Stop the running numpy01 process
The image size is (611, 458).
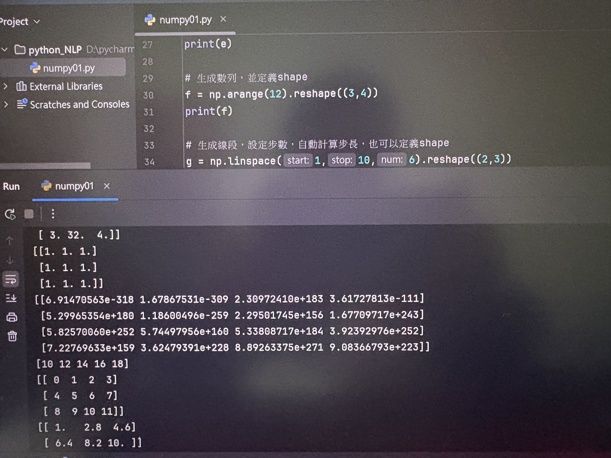[x=29, y=214]
